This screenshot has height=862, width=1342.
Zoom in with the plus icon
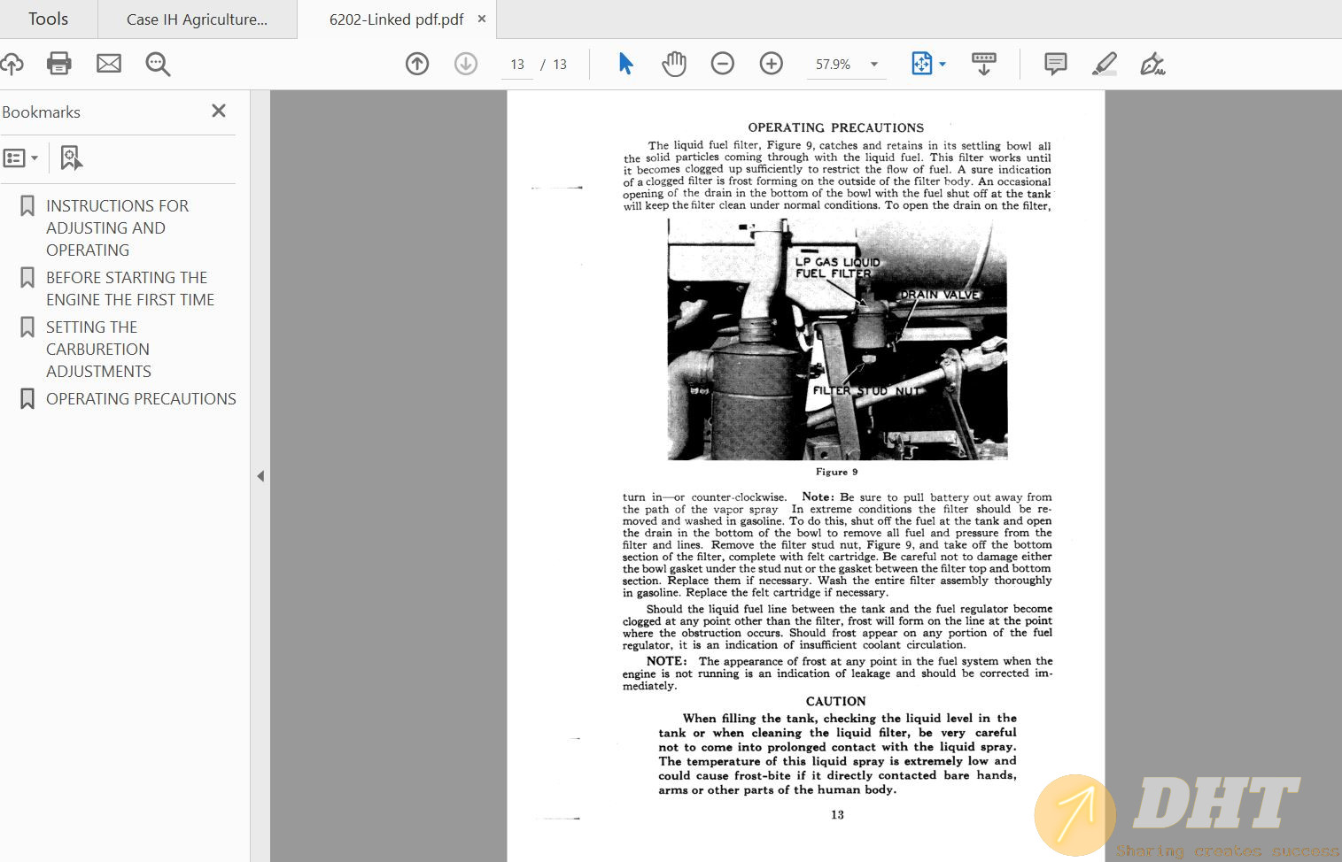[772, 64]
